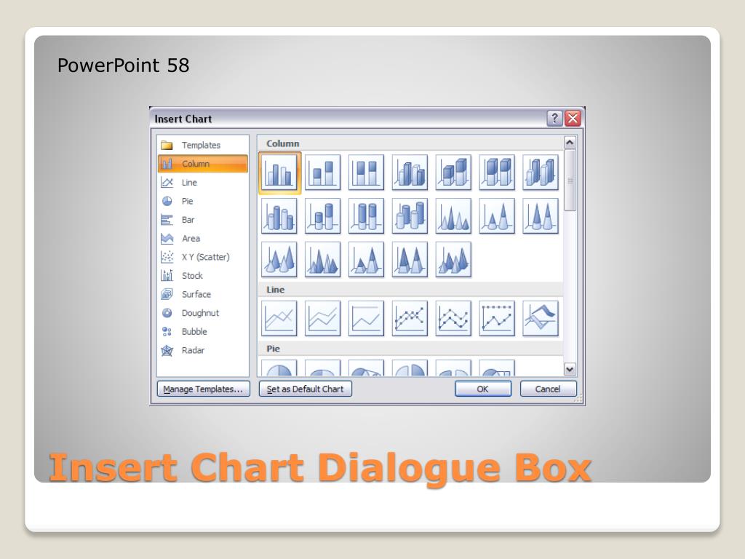Image resolution: width=745 pixels, height=559 pixels.
Task: Click the scrollbar up arrow
Action: [x=570, y=142]
